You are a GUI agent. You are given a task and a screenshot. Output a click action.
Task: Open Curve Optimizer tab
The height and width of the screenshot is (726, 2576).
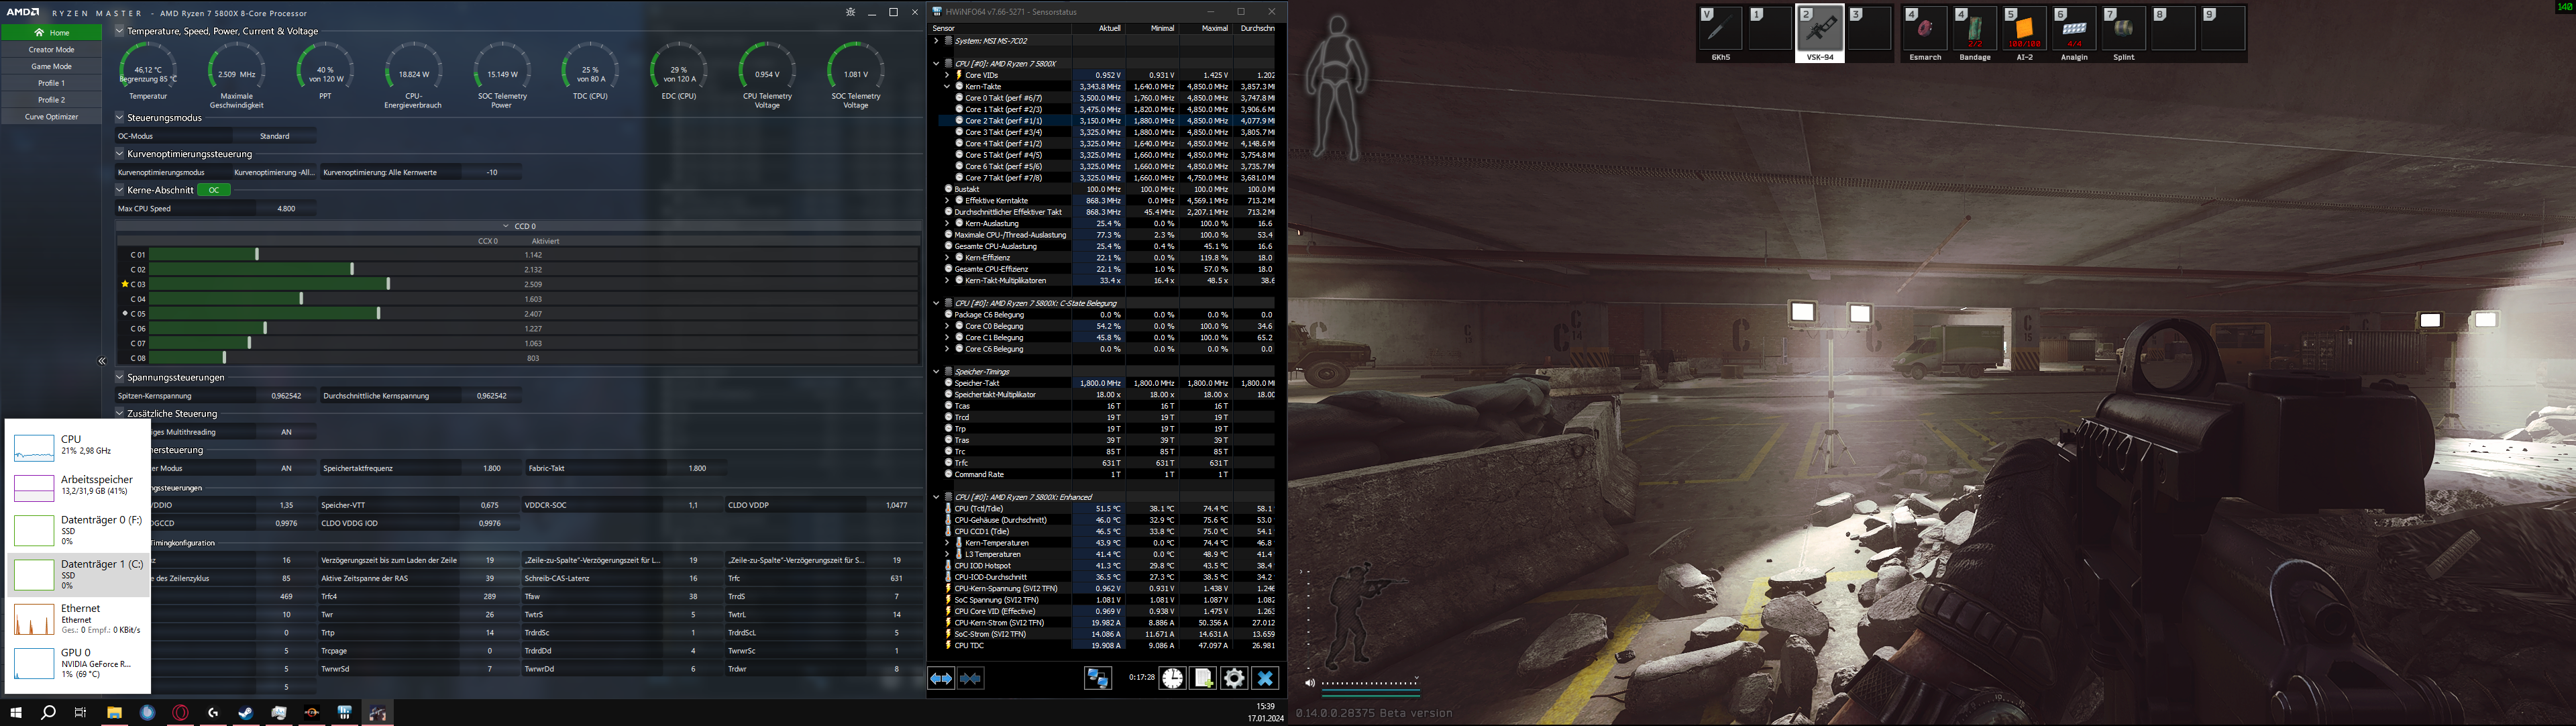tap(51, 117)
